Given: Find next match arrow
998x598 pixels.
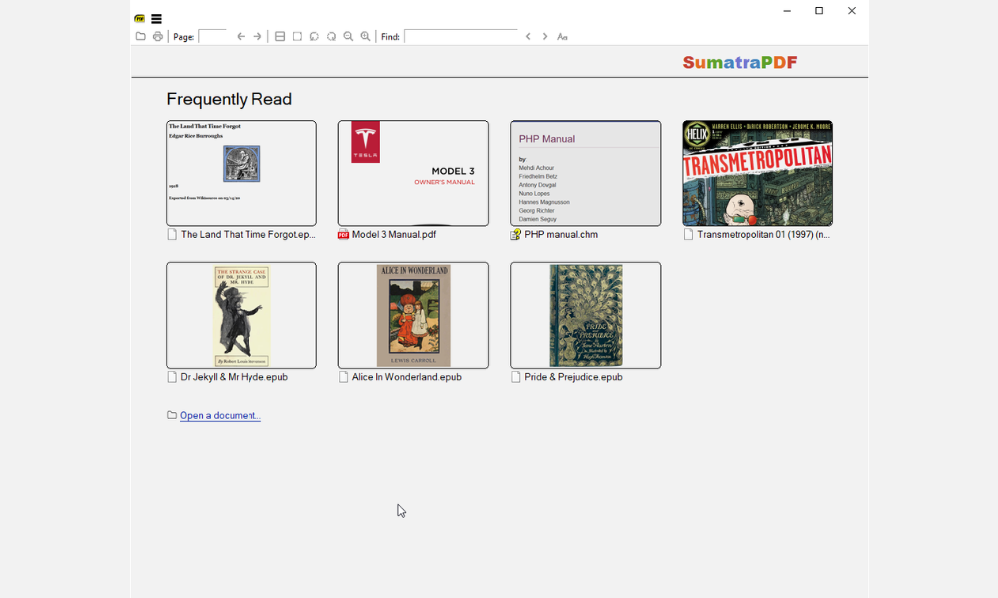Looking at the screenshot, I should pos(545,36).
